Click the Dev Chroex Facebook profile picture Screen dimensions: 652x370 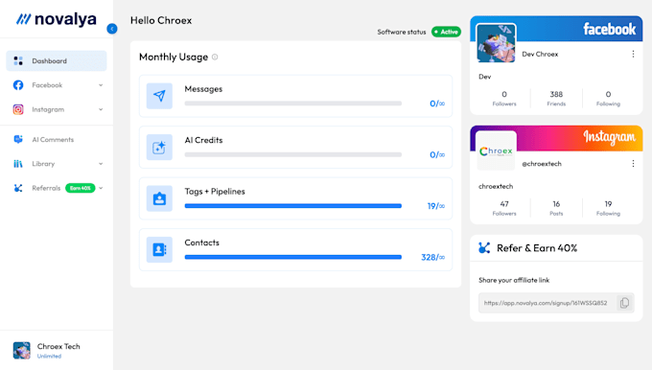tap(496, 43)
